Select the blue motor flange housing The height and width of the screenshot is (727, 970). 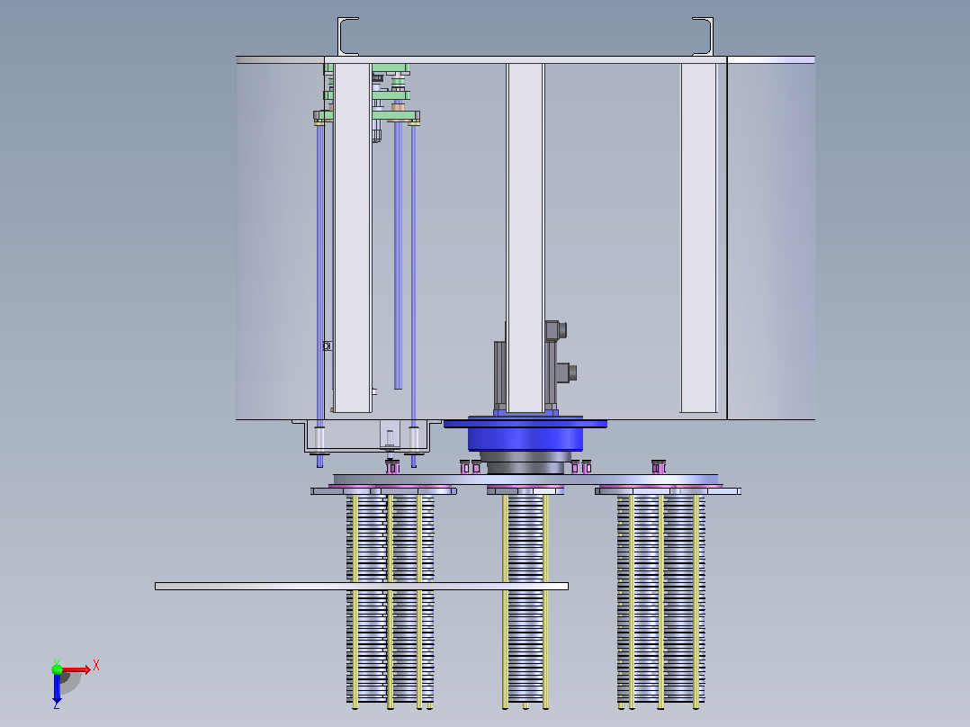coord(525,433)
